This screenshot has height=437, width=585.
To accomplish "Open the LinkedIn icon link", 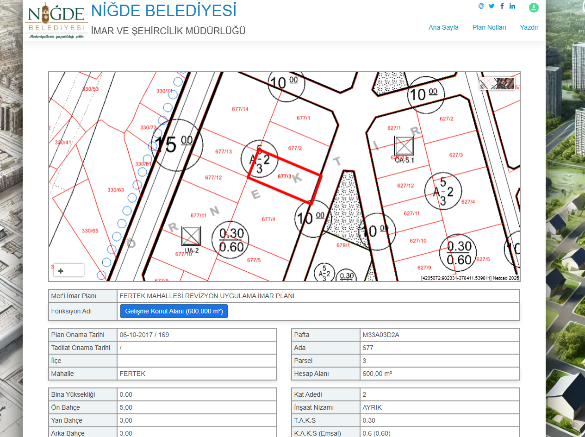I will (512, 6).
